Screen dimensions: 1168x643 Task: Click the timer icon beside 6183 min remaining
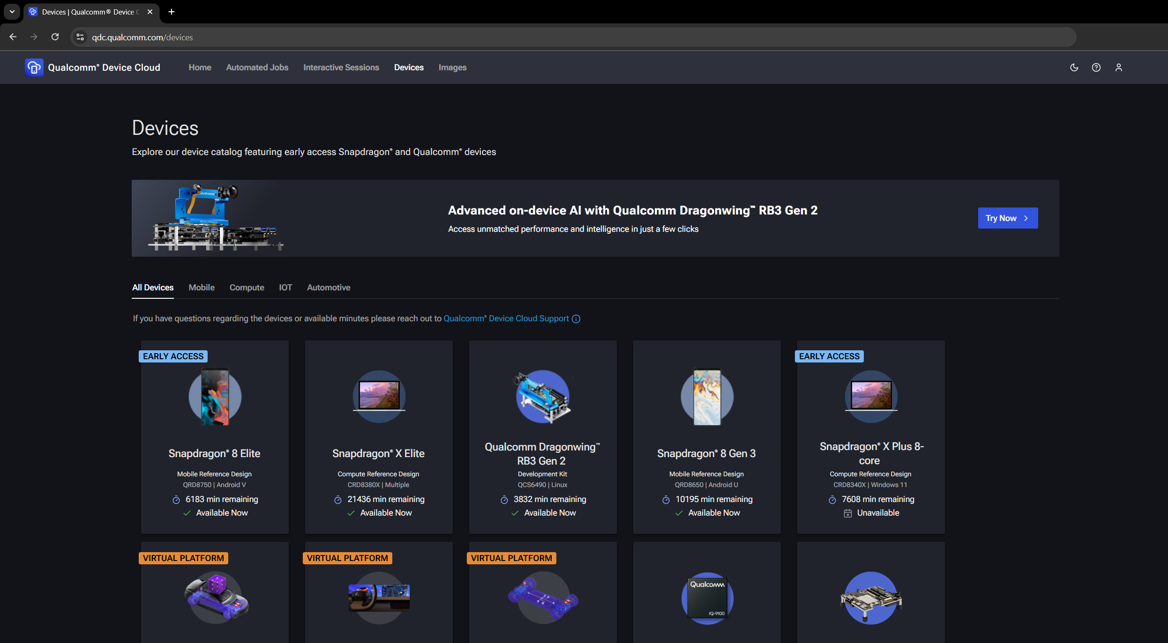pyautogui.click(x=176, y=500)
